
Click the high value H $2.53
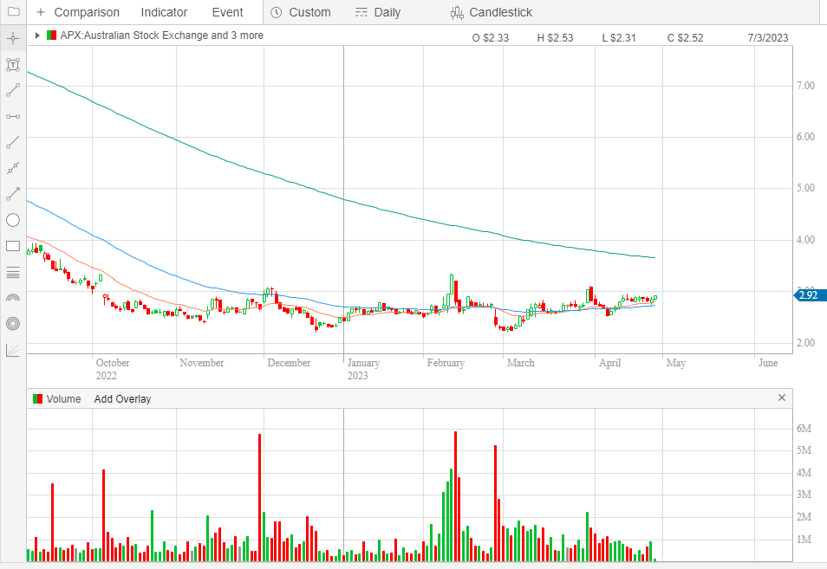[555, 38]
